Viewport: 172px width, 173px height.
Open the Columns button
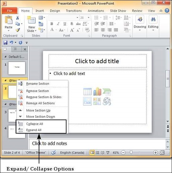(112, 24)
